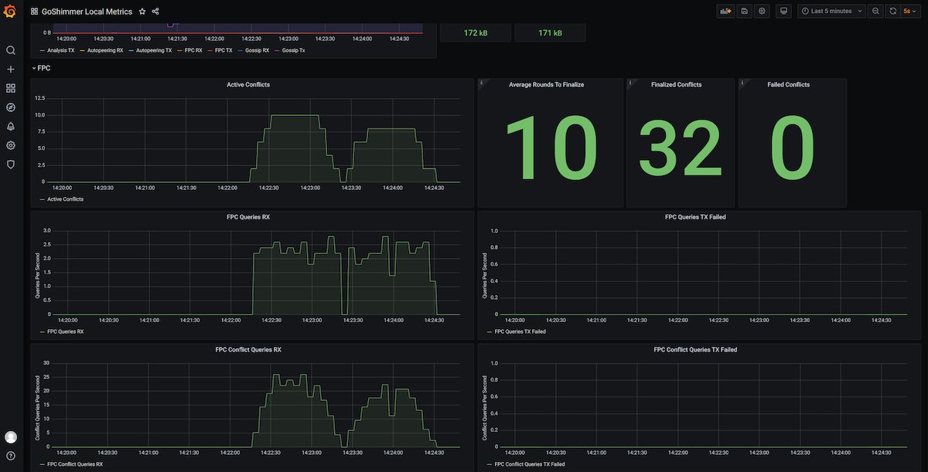Click the 171 kB stat value
The image size is (928, 472).
point(550,33)
